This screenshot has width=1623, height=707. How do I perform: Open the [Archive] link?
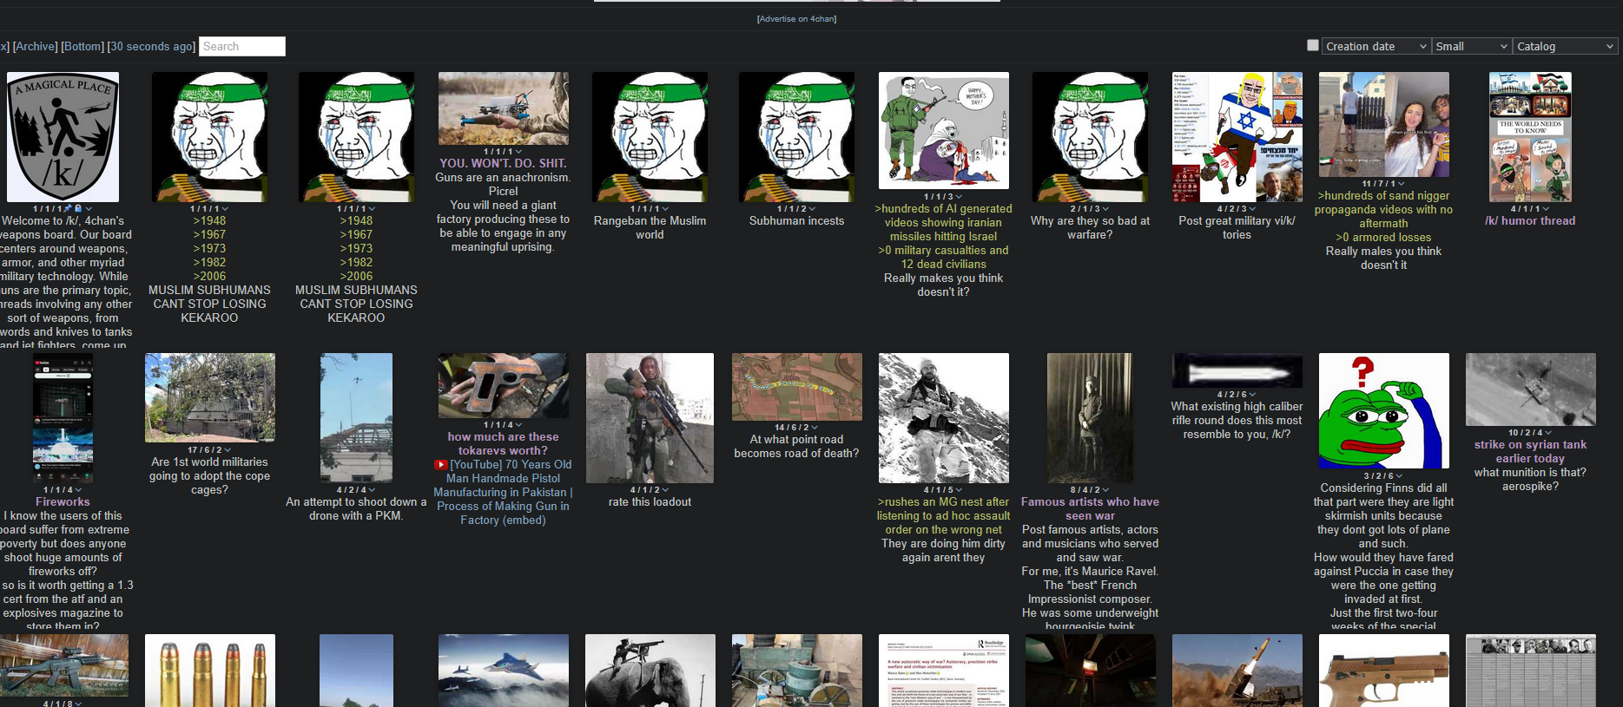pos(36,46)
